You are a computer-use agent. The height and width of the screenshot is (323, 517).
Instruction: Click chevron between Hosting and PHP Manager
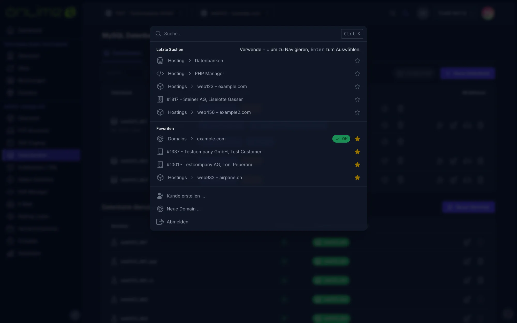point(189,74)
